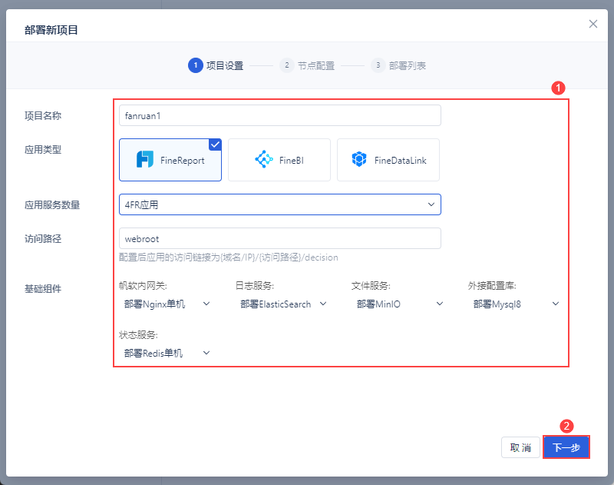
Task: Click the 部署新项目 dialog title
Action: click(x=51, y=30)
